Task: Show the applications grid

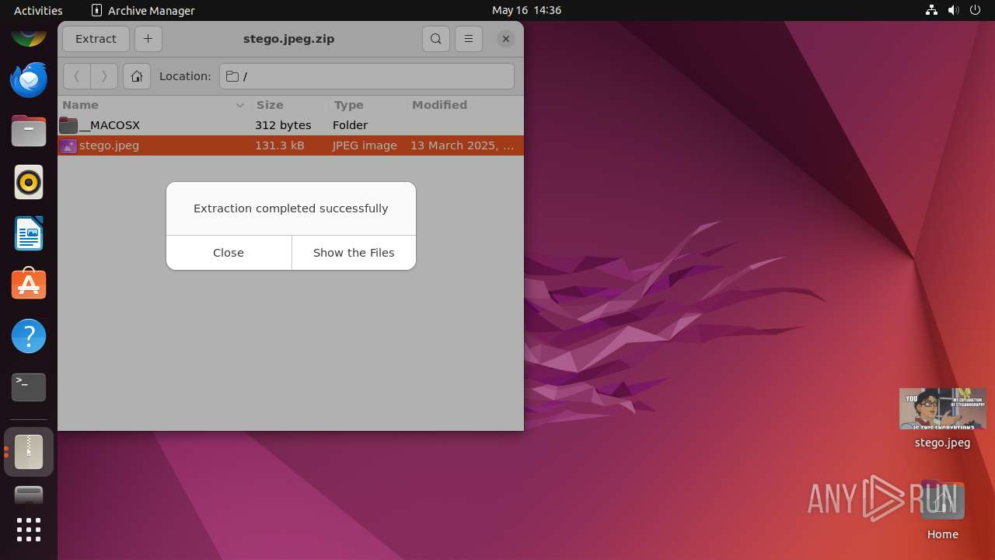Action: (x=29, y=530)
